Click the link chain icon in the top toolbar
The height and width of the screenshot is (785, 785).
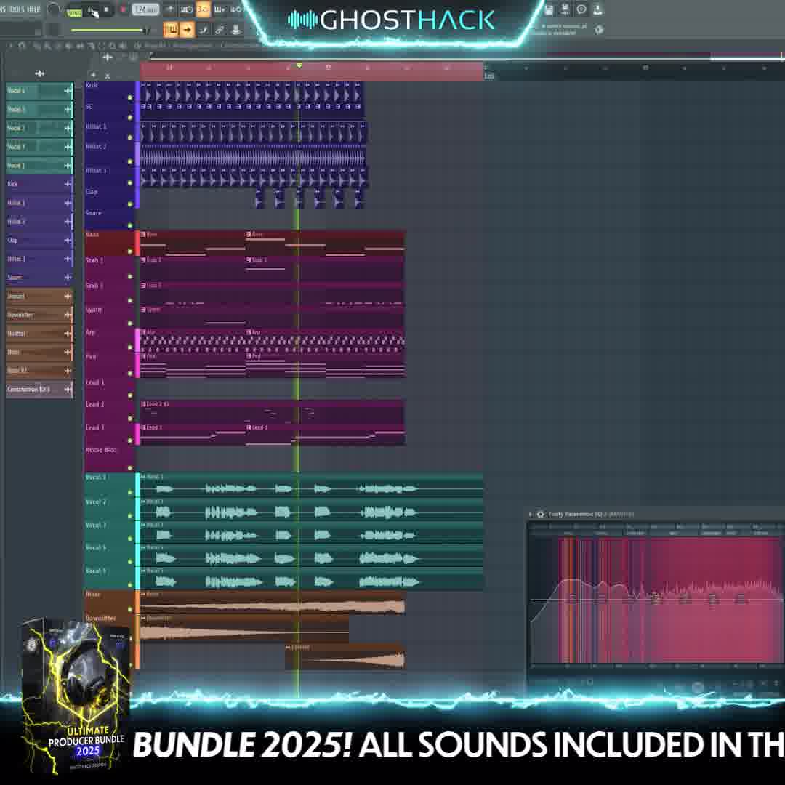click(220, 30)
